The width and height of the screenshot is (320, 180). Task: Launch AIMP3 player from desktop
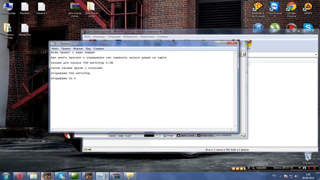pyautogui.click(x=308, y=8)
